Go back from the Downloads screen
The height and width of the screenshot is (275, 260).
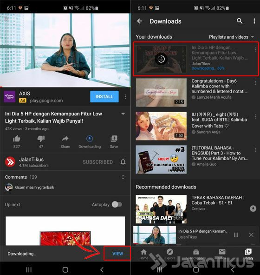pyautogui.click(x=140, y=21)
